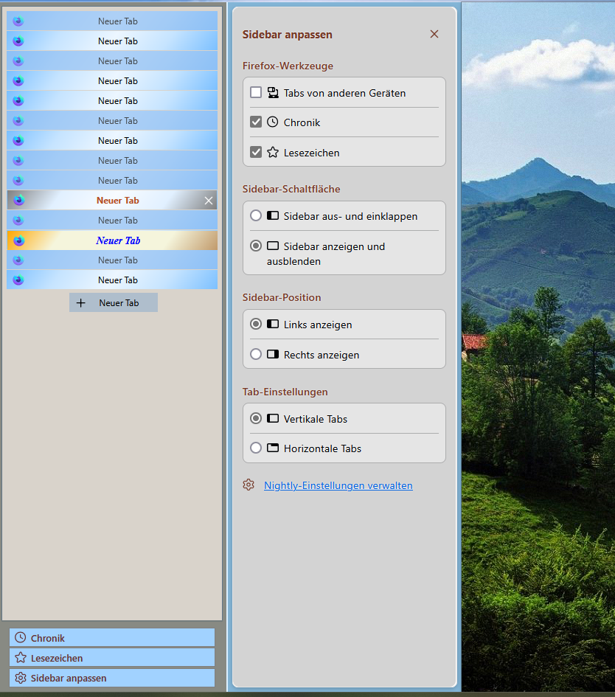Switch to the tab with red bold title
Image resolution: width=615 pixels, height=697 pixels.
[x=112, y=200]
